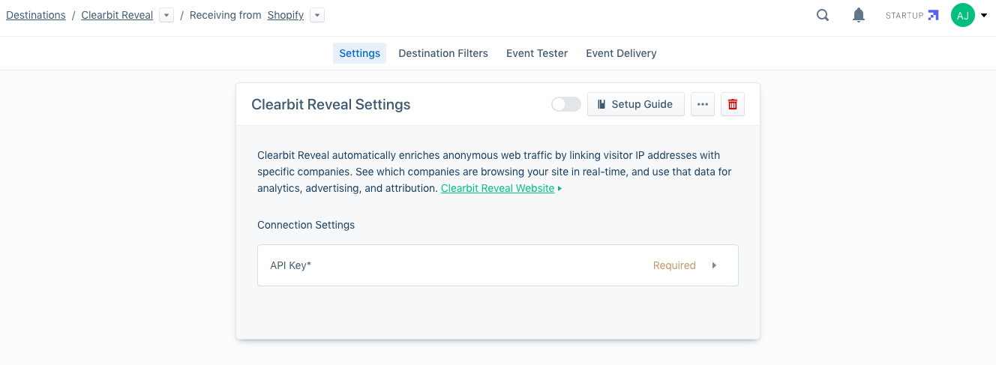Select the Settings tab
The image size is (996, 365).
[360, 53]
